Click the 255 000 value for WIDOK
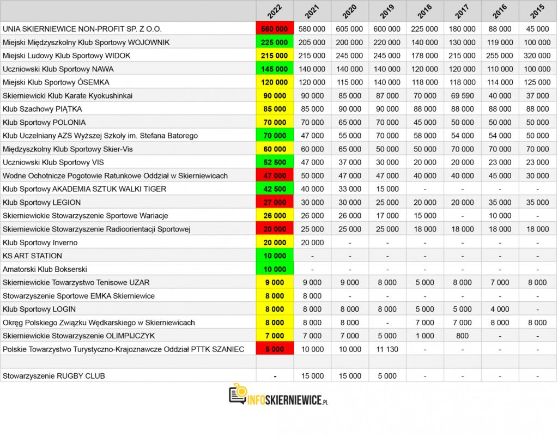This screenshot has height=437, width=558. pyautogui.click(x=500, y=56)
